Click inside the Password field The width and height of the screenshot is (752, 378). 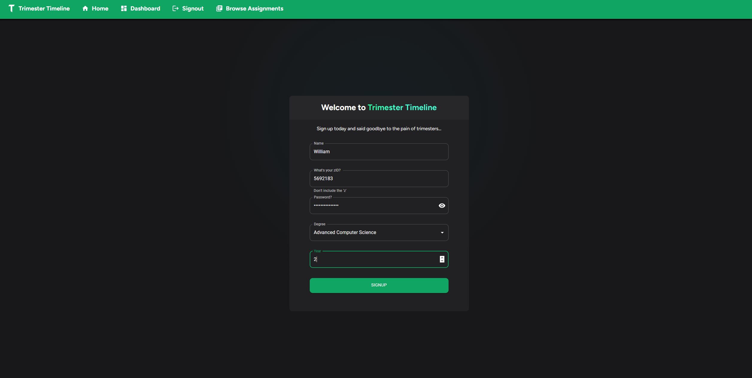point(371,206)
